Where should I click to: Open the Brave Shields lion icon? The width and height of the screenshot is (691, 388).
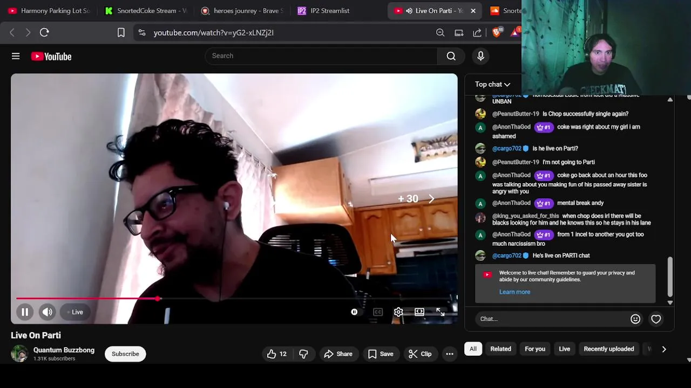497,32
